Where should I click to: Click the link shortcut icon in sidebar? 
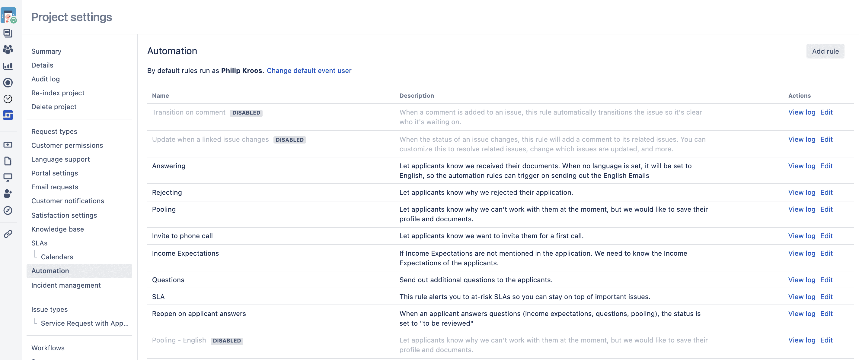[x=8, y=234]
